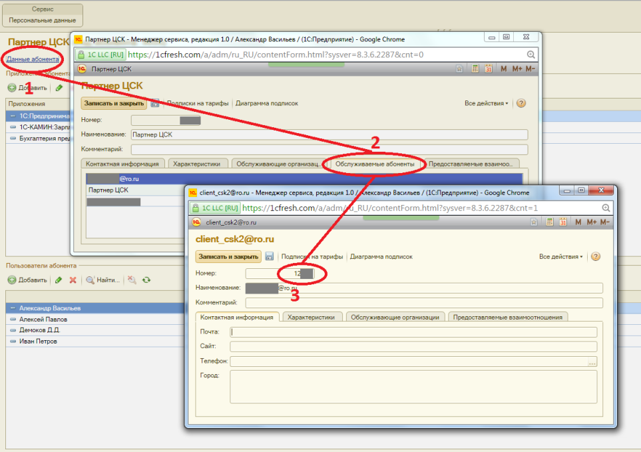
Task: Click the save diskette icon in Партнер ЦСК window
Action: [155, 103]
